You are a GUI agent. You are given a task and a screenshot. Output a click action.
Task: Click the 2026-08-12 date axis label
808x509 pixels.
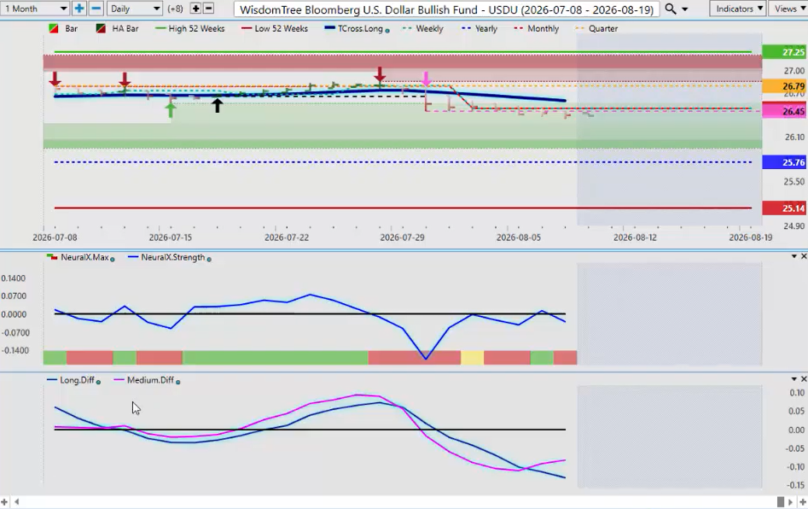pos(635,237)
